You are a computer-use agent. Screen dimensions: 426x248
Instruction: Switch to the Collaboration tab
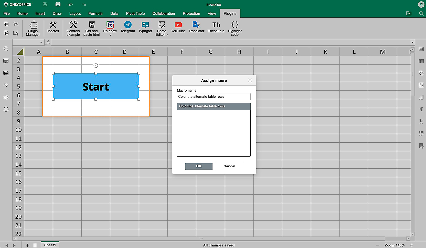point(164,14)
